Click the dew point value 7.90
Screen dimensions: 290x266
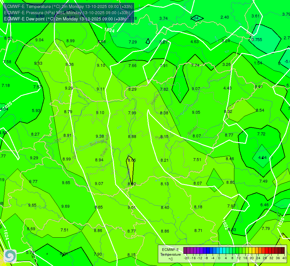98,254
